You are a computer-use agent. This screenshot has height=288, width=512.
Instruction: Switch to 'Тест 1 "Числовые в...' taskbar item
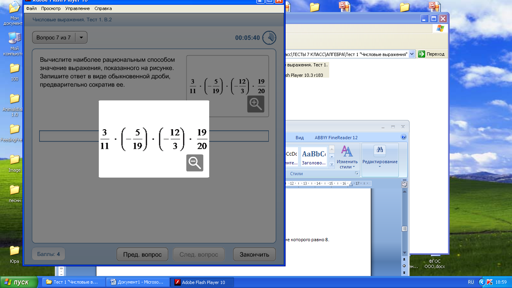74,282
